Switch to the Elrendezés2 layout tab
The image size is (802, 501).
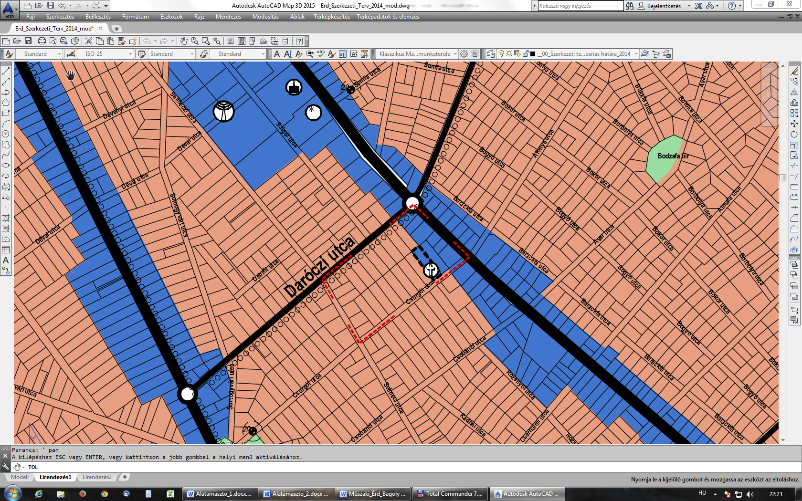tap(97, 477)
